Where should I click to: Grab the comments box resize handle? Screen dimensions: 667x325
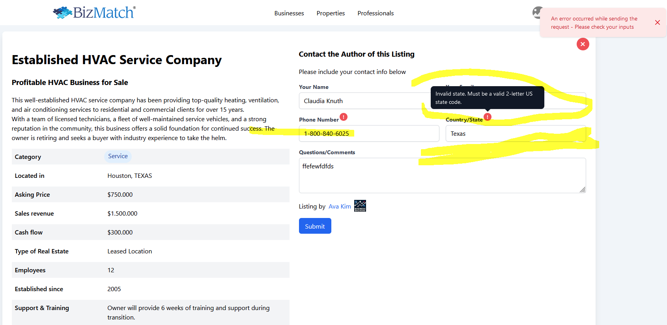tap(582, 190)
